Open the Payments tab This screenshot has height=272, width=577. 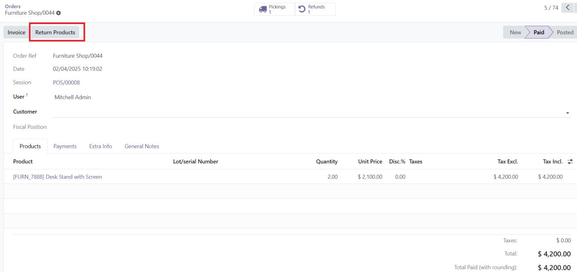(x=65, y=146)
